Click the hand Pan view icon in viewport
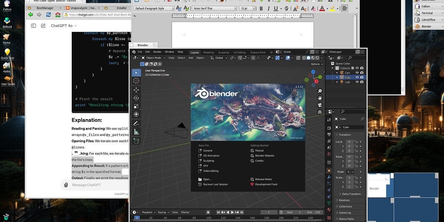This screenshot has width=444, height=222. 320,98
